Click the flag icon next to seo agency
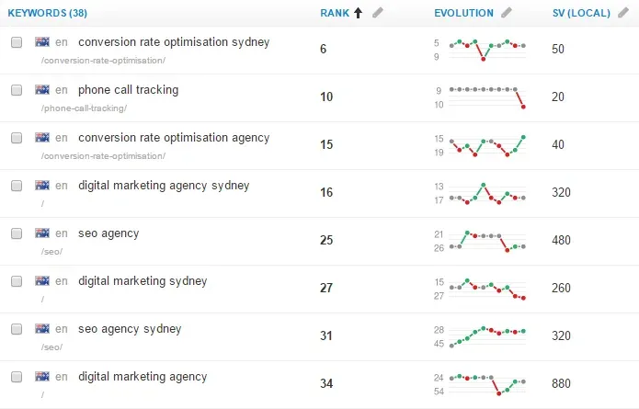 point(42,233)
